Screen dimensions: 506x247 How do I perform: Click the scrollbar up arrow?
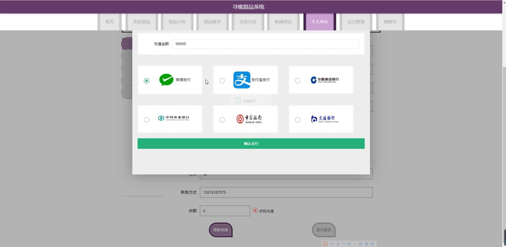pos(504,2)
